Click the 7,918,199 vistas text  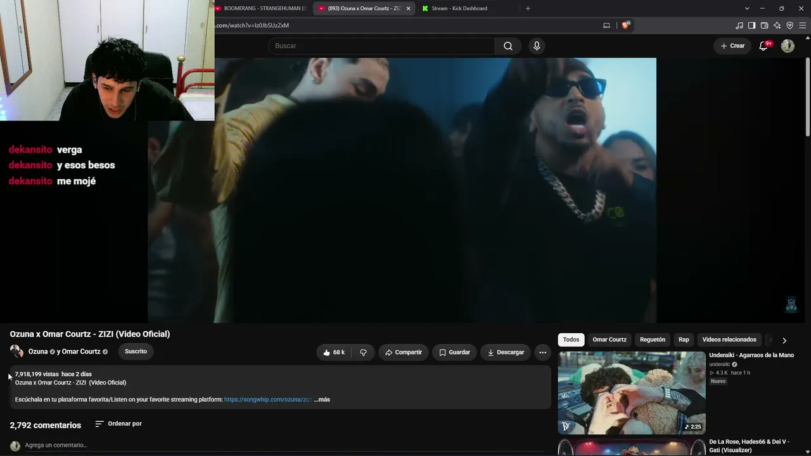tap(37, 374)
